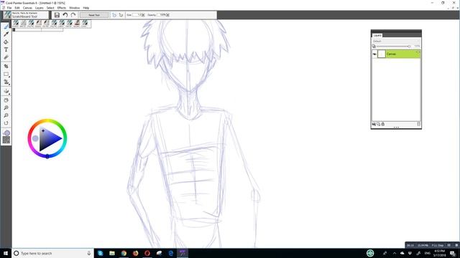Open Chrome from the taskbar
This screenshot has height=258, width=460.
click(x=124, y=253)
